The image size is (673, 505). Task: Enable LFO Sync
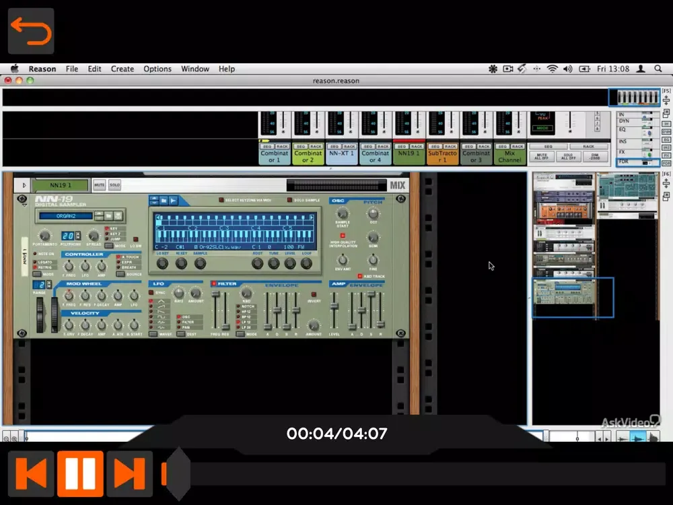point(151,292)
